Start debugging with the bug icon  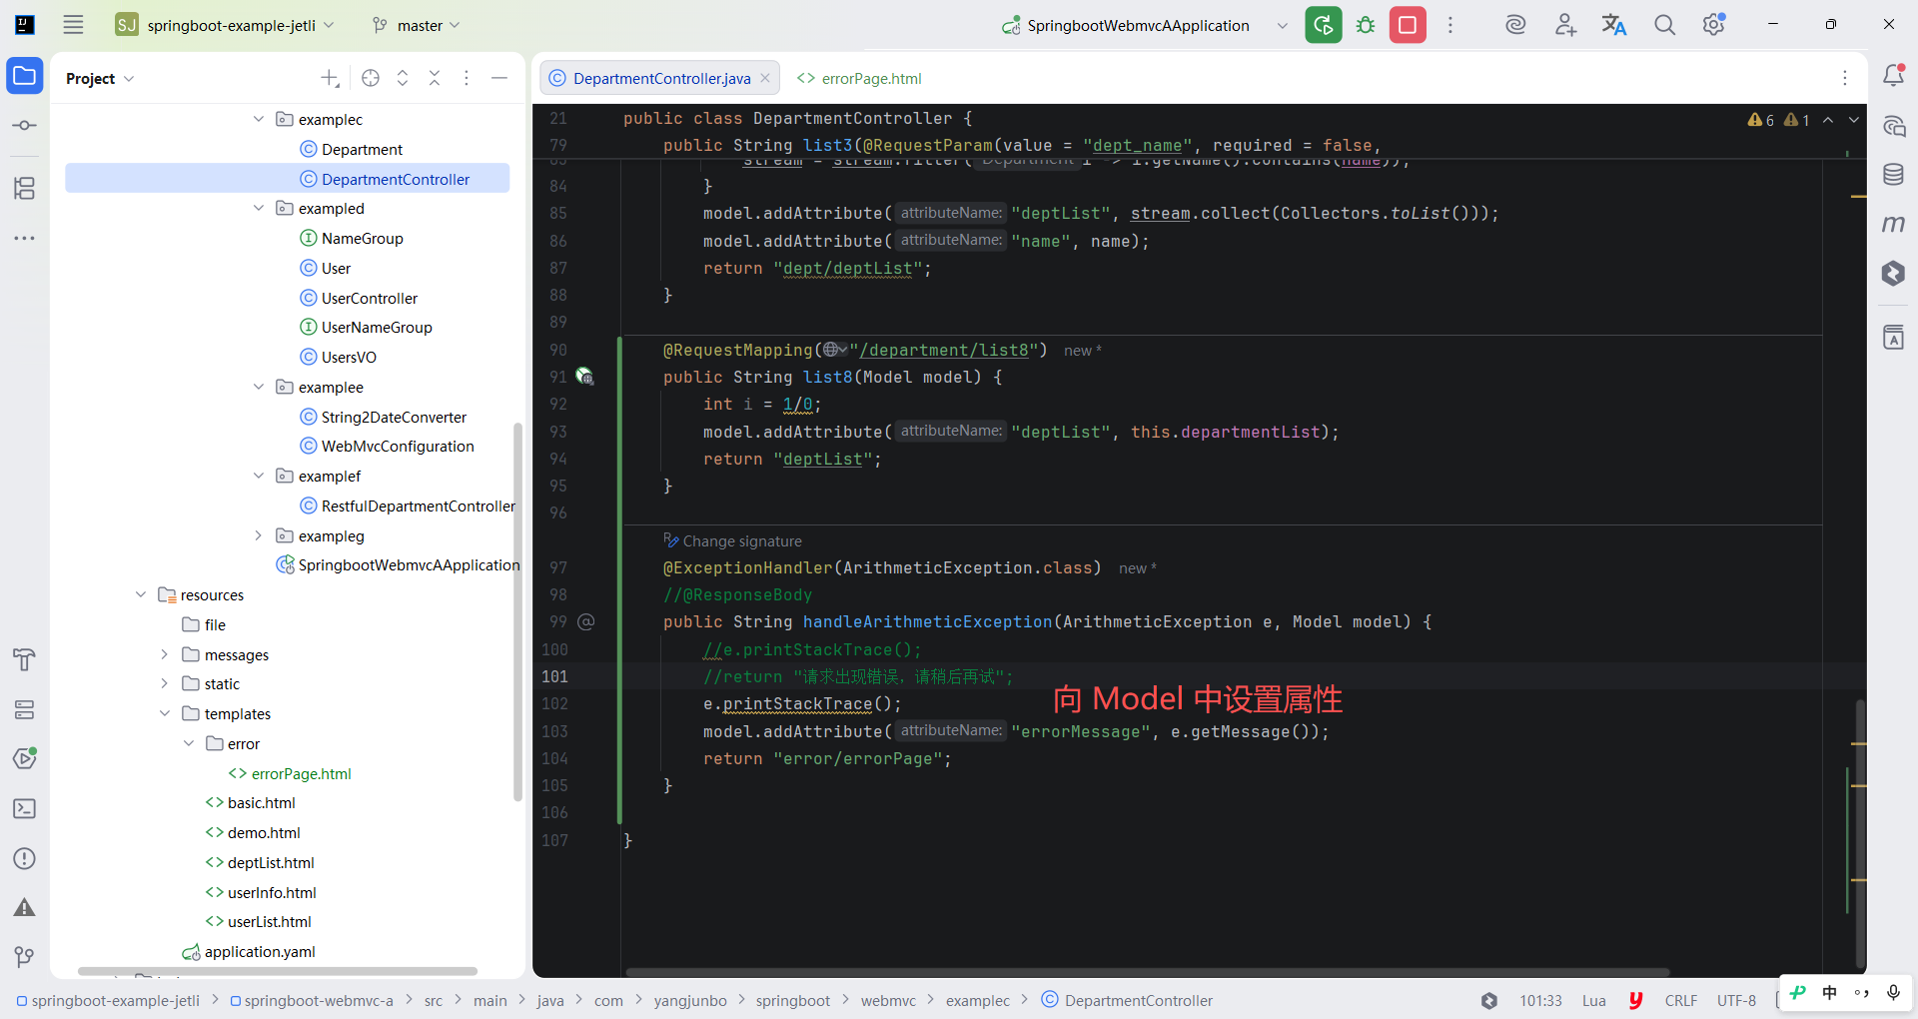(x=1366, y=25)
